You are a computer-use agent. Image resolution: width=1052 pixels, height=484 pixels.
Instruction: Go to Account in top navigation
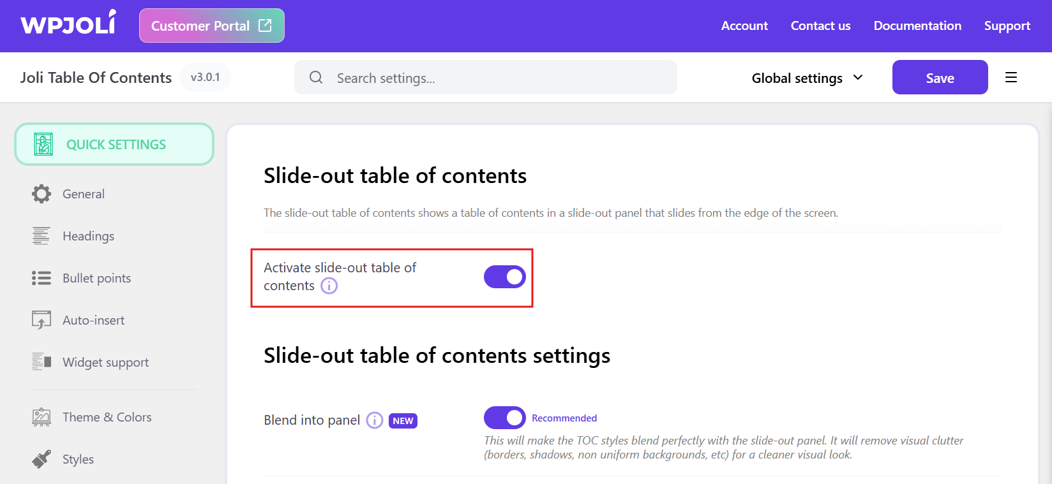click(744, 26)
